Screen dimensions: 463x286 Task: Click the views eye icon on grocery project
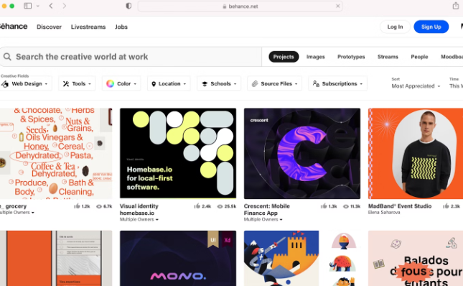99,206
